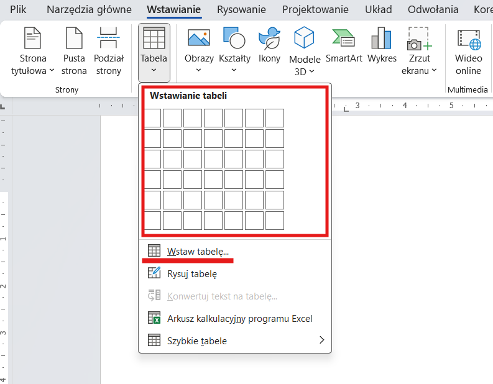This screenshot has width=493, height=384.
Task: Click the Podział strony page break icon
Action: [109, 39]
